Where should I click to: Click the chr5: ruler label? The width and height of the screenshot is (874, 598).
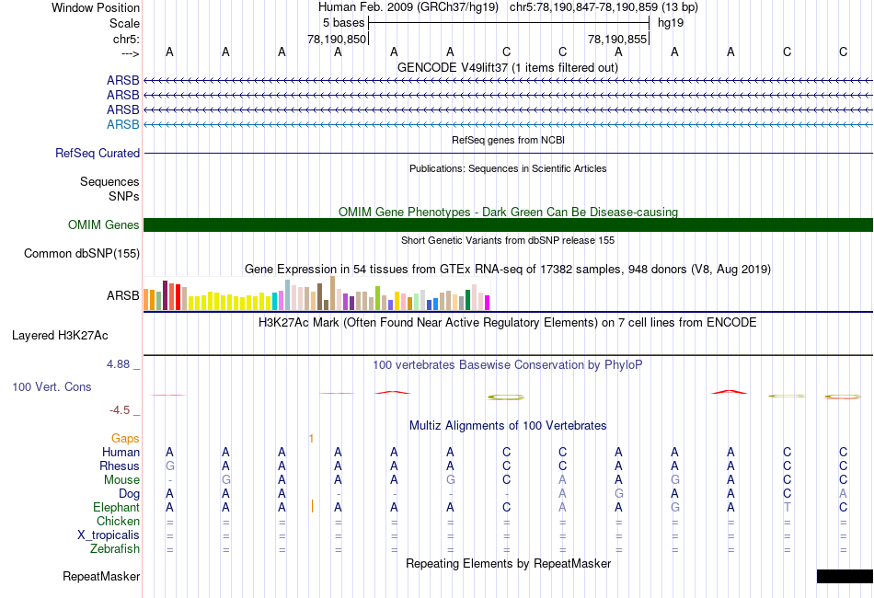(x=127, y=39)
